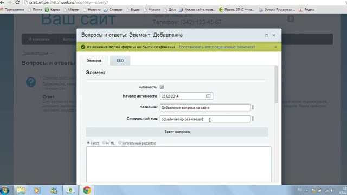The height and width of the screenshot is (195, 347).
Task: Select the HTML radio option
Action: click(x=104, y=143)
